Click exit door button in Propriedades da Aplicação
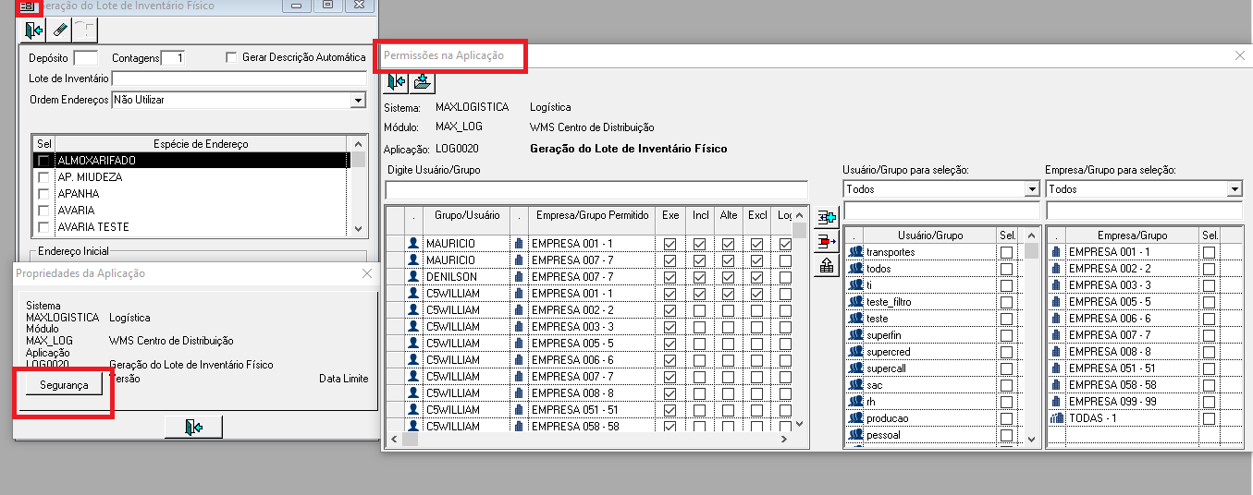Viewport: 1253px width, 495px height. tap(193, 427)
